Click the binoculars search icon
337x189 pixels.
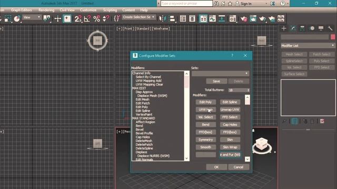coord(216,4)
